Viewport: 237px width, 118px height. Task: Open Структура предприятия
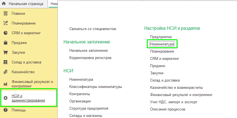(x=89, y=108)
